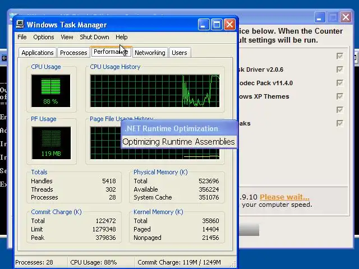The height and width of the screenshot is (269, 359).
Task: Open the Shut Down menu
Action: (x=94, y=37)
